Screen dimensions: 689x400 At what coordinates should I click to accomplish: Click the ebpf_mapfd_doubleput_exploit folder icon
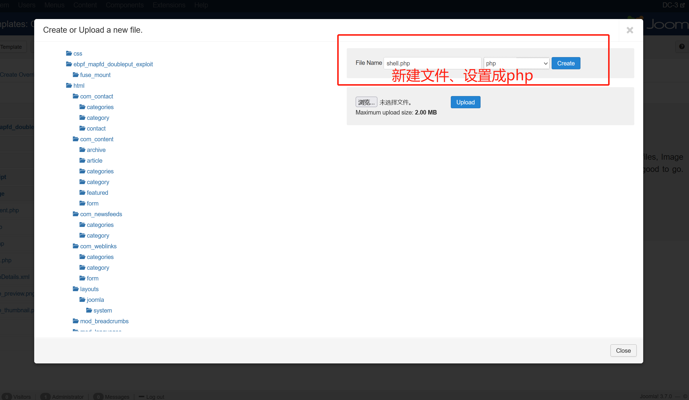pos(69,64)
